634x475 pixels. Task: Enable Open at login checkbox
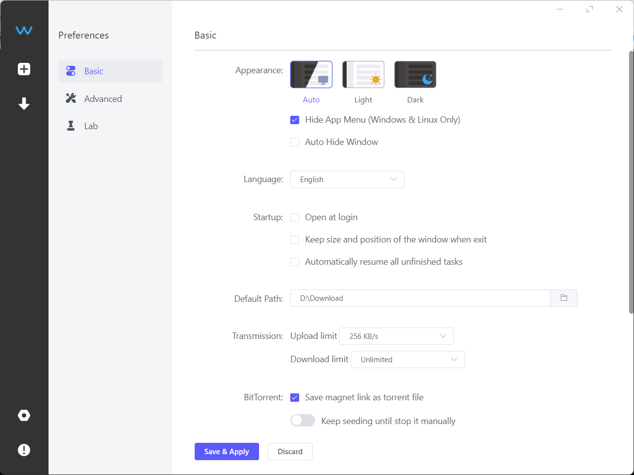coord(295,217)
